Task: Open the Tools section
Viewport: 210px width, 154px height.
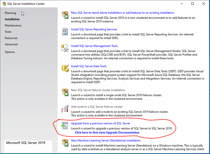Action: click(x=8, y=32)
